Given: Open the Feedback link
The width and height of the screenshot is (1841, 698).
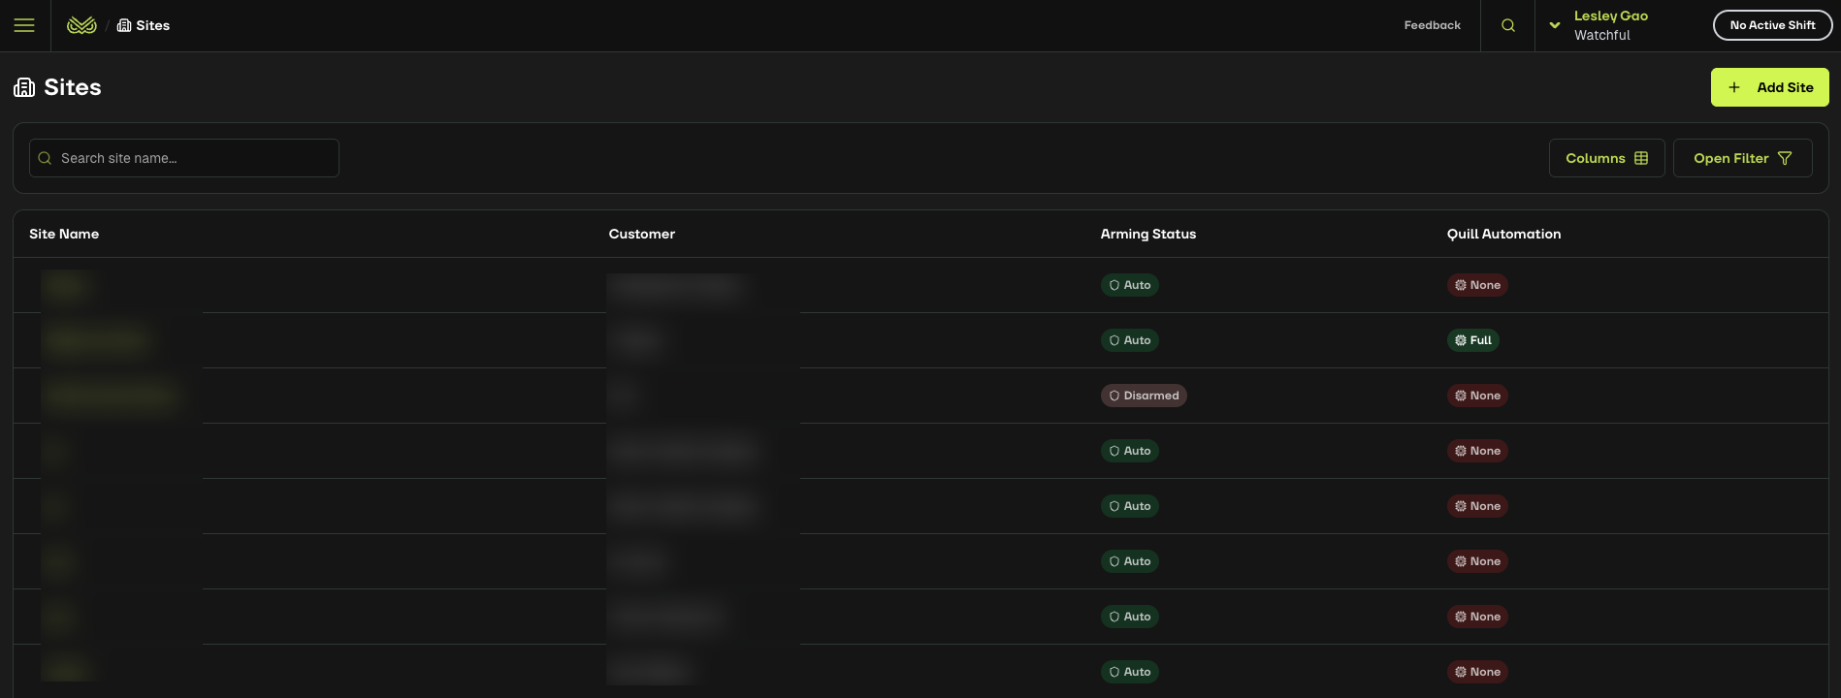Looking at the screenshot, I should click(1432, 25).
